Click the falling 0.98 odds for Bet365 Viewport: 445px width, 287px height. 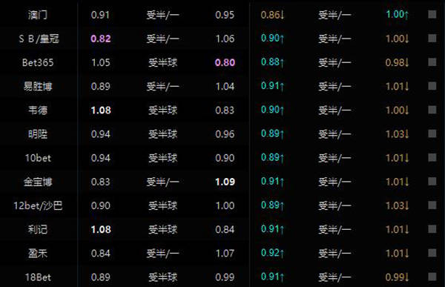397,62
